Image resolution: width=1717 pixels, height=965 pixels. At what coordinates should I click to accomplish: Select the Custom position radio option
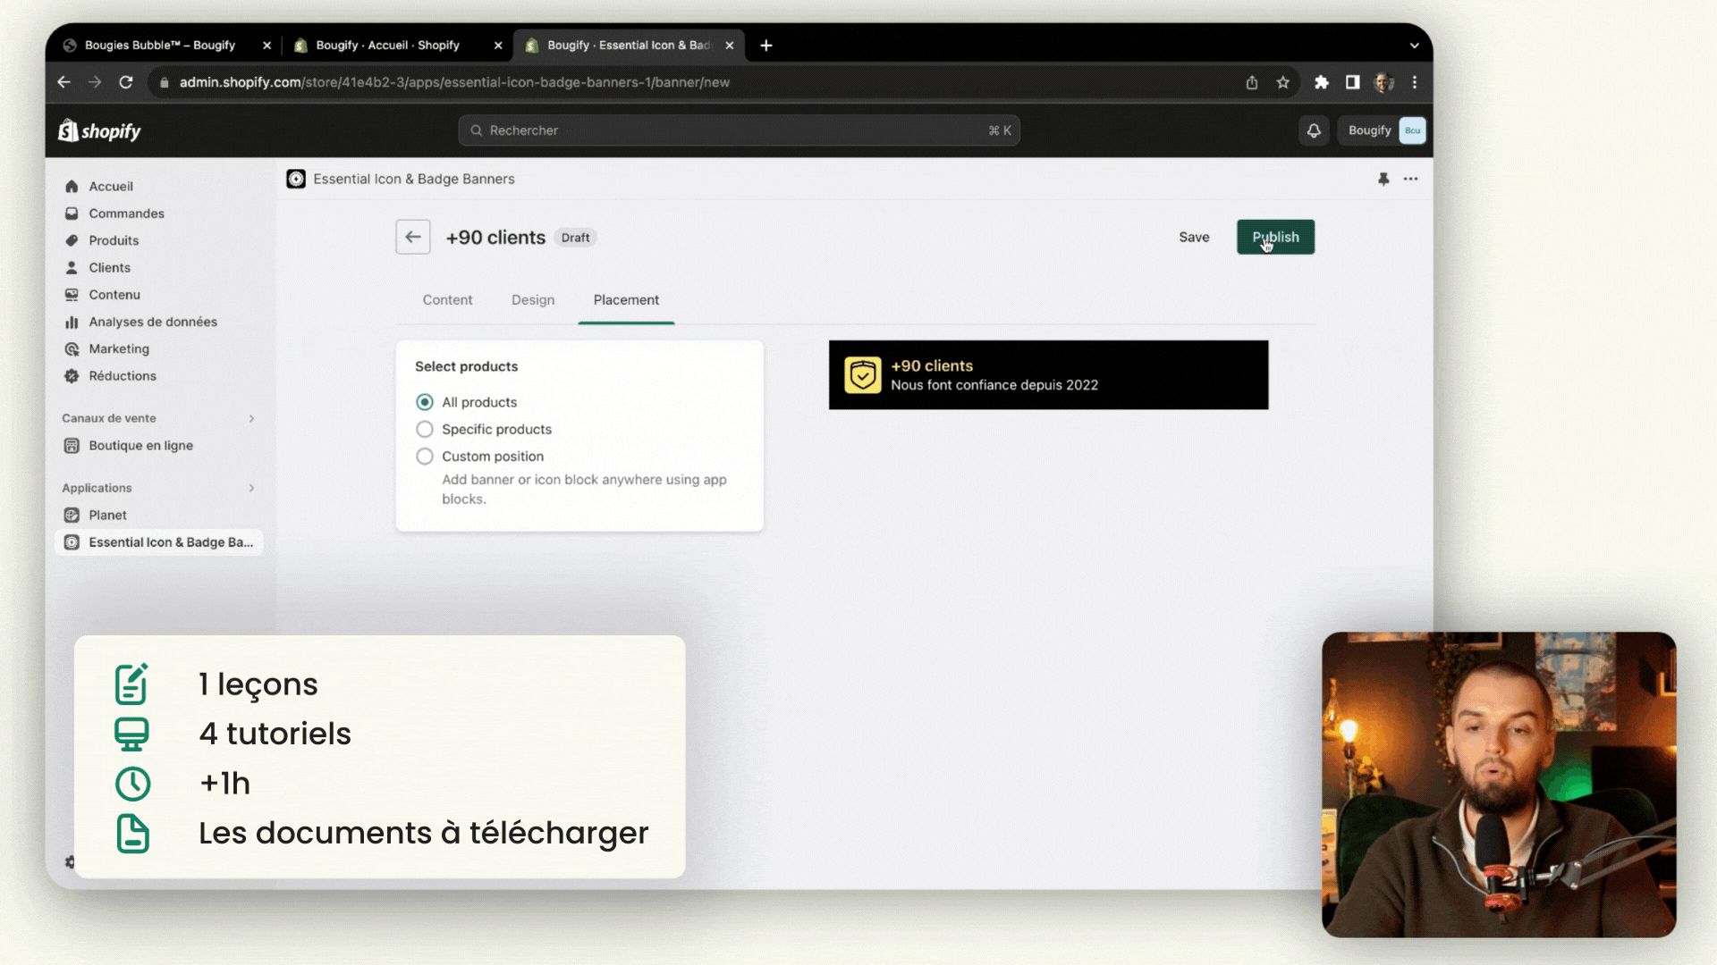point(425,457)
